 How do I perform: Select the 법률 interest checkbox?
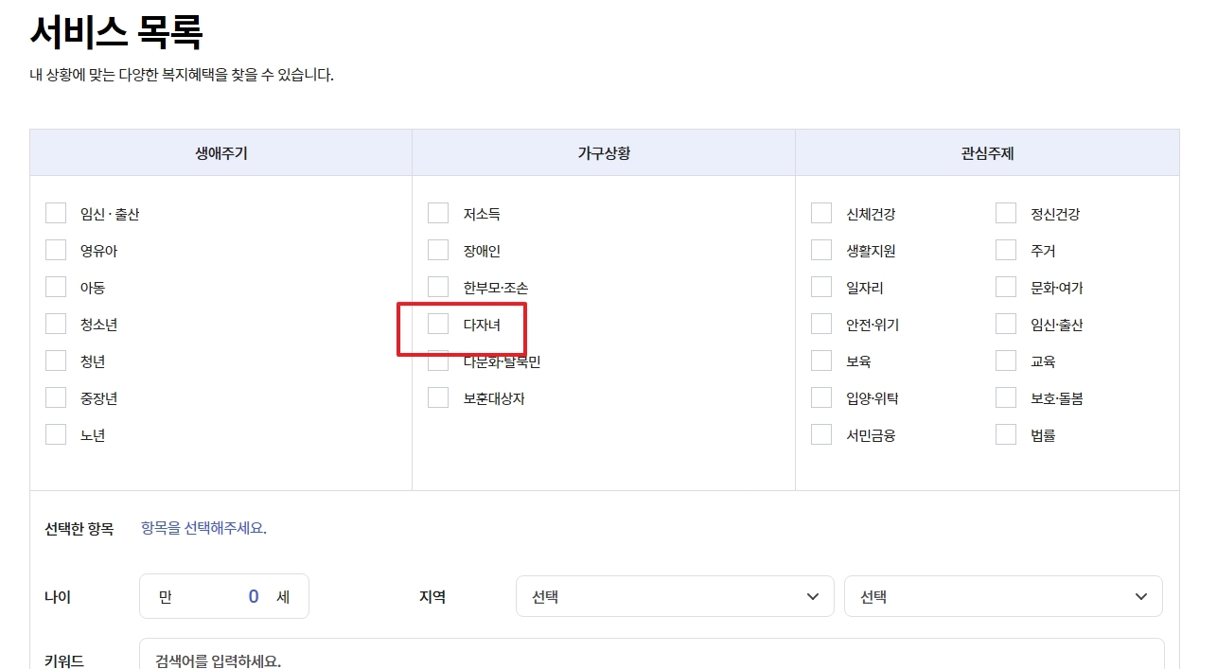pyautogui.click(x=1005, y=434)
